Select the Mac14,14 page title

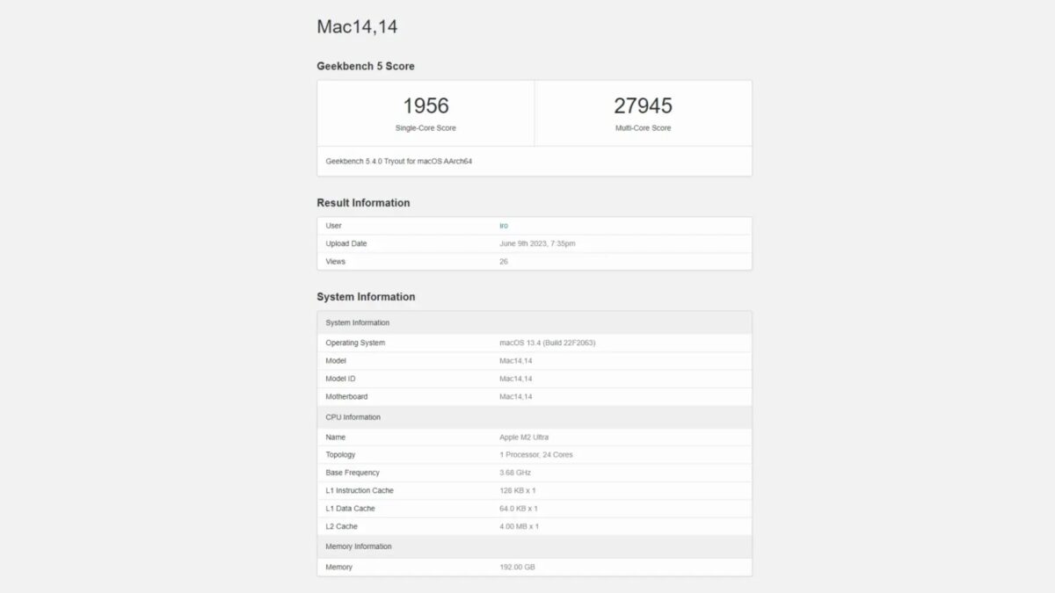357,26
